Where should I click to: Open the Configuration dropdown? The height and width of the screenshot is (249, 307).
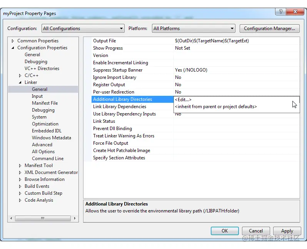point(83,28)
